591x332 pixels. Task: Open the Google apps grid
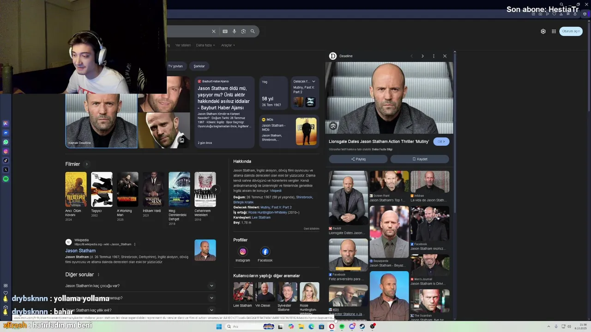point(554,31)
